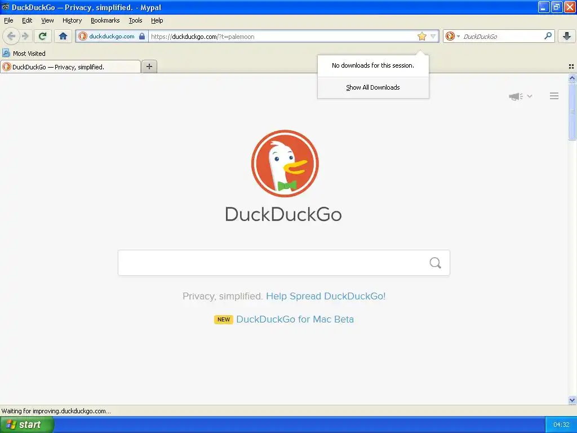This screenshot has width=577, height=433.
Task: Bookmark this page with the star icon
Action: pos(421,36)
